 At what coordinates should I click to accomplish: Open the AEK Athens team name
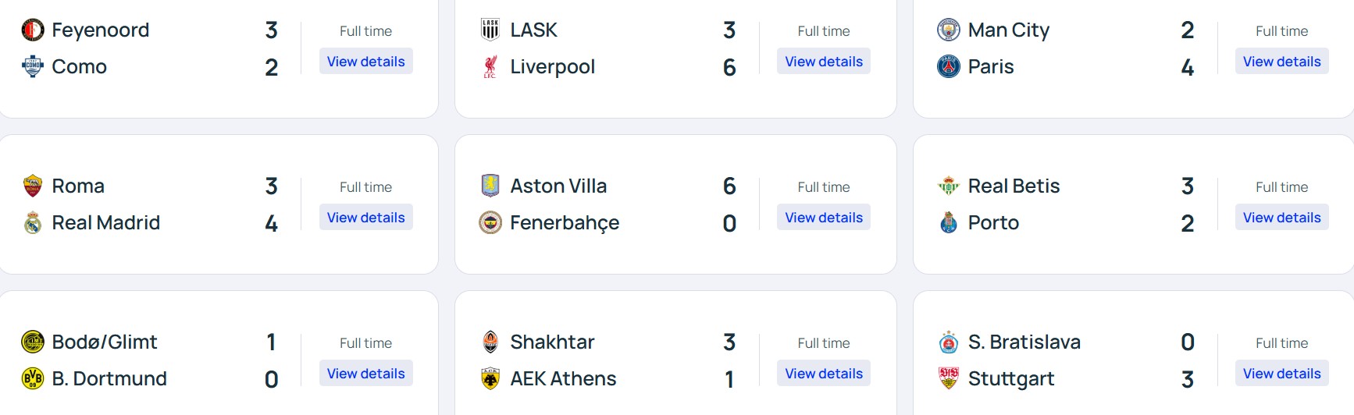pyautogui.click(x=563, y=378)
